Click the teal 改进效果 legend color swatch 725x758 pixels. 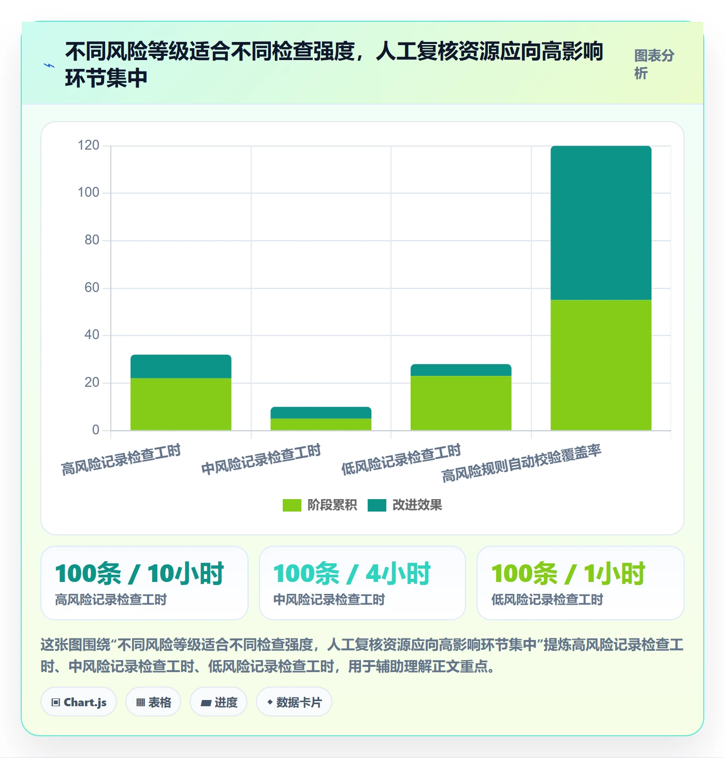point(377,505)
